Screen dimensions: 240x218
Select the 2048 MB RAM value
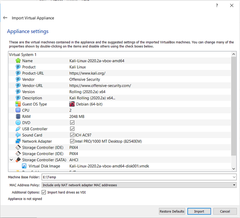[x=77, y=116]
